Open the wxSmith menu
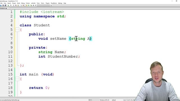This screenshot has width=180, height=101. [33, 3]
